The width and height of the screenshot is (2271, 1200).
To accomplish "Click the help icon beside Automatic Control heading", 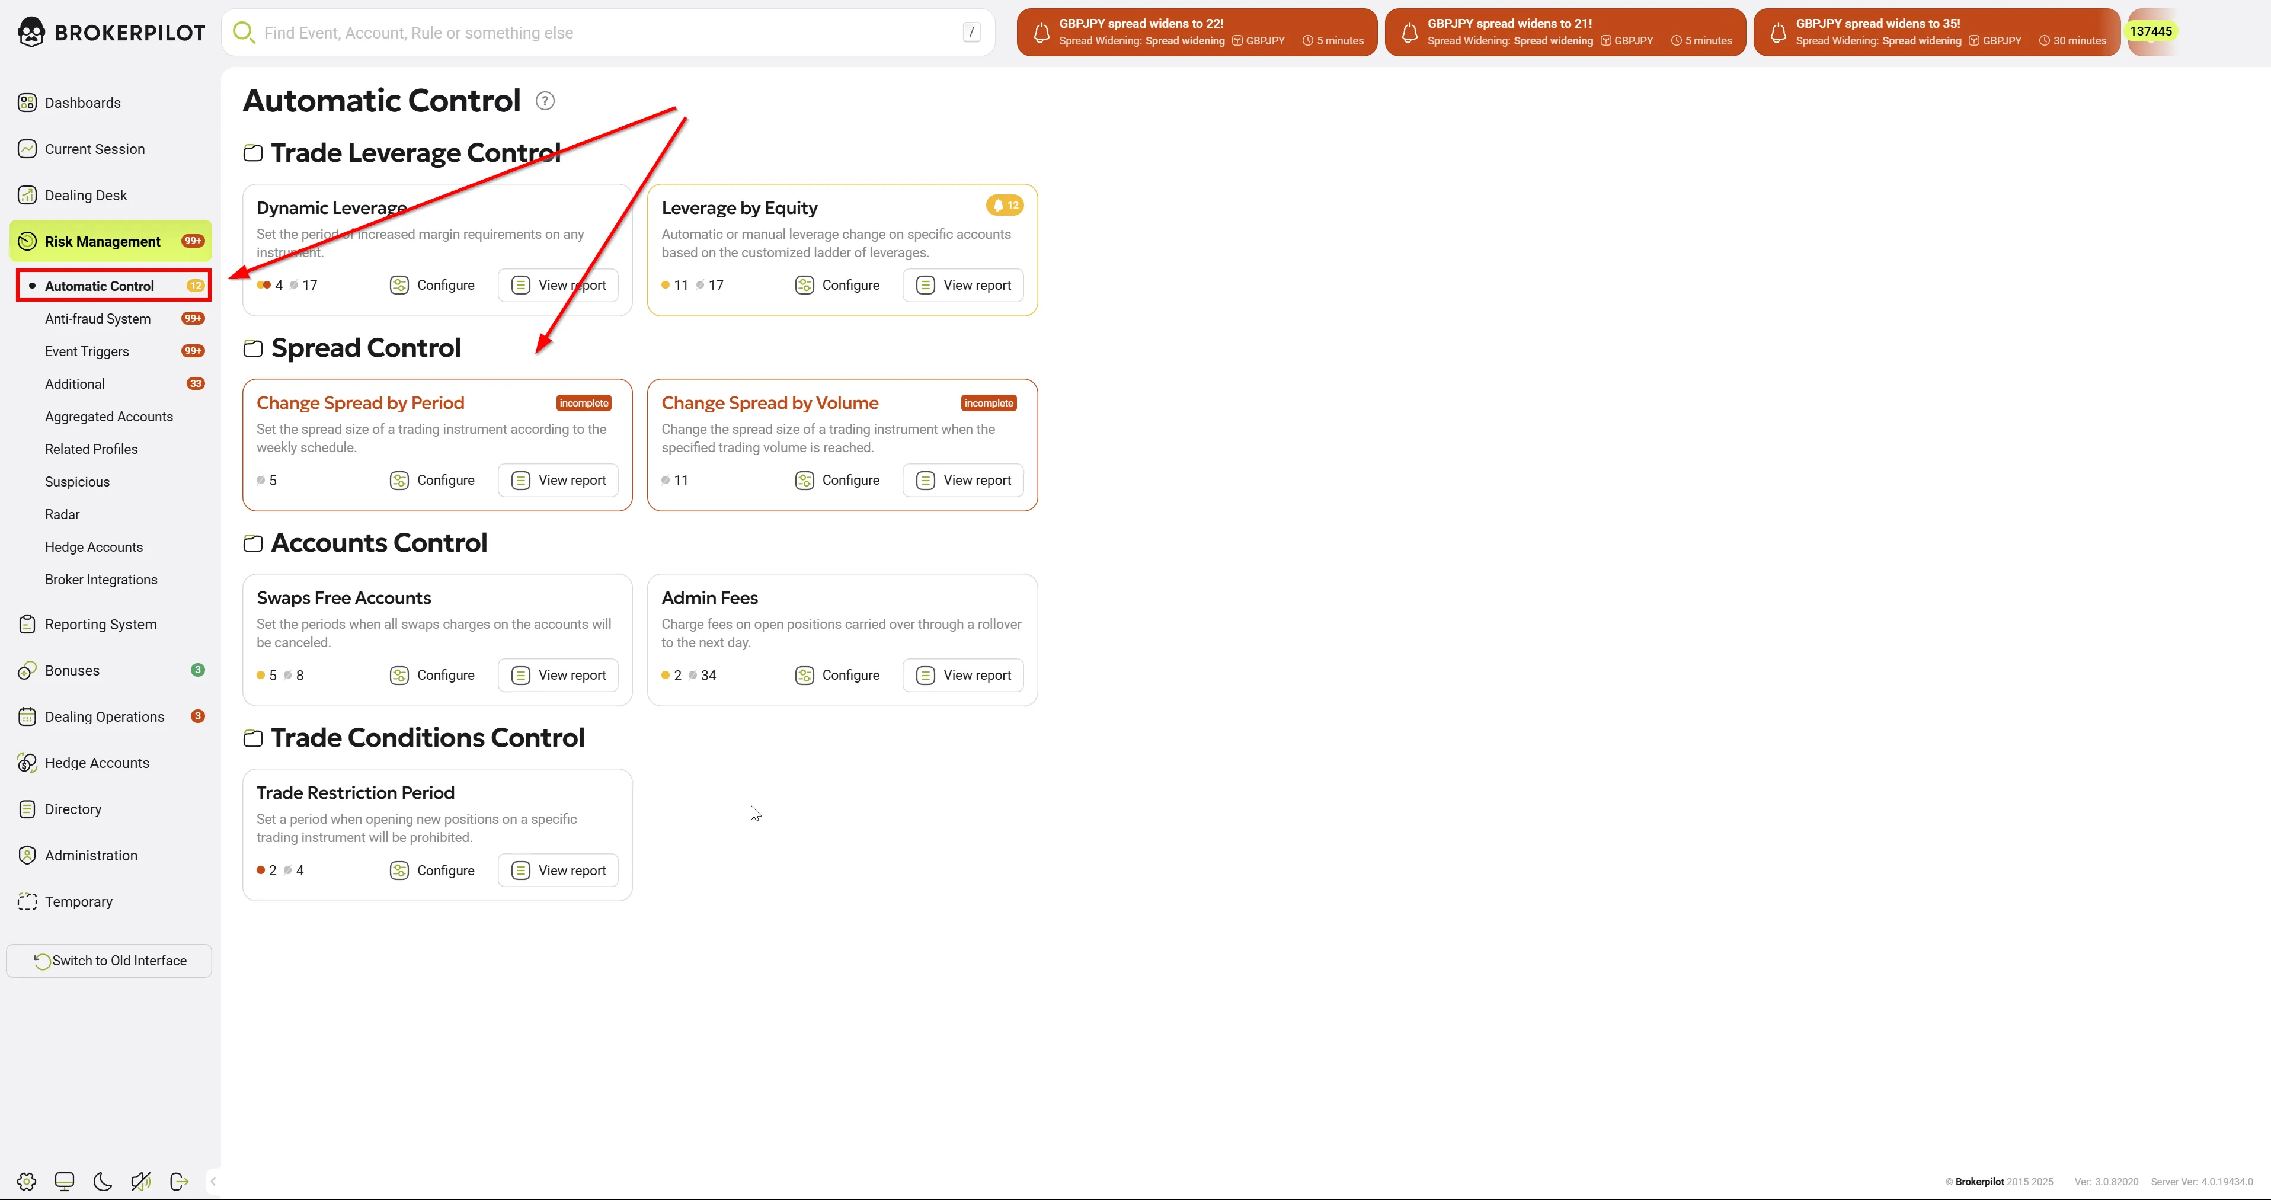I will (x=545, y=101).
